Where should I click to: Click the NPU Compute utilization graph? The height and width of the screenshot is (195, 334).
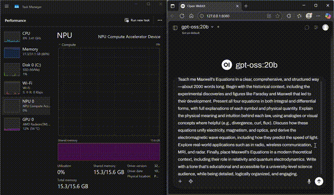(x=109, y=92)
